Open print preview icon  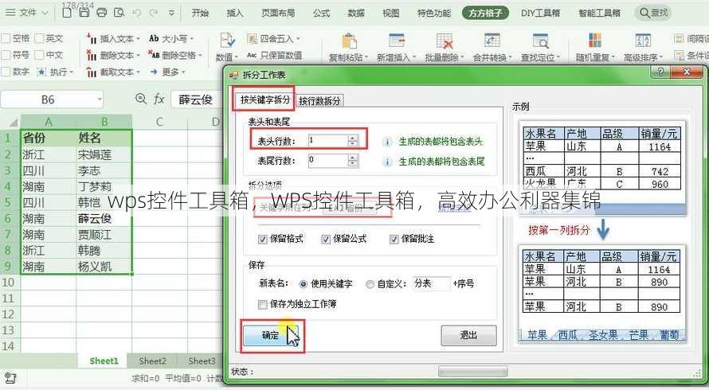click(x=119, y=13)
